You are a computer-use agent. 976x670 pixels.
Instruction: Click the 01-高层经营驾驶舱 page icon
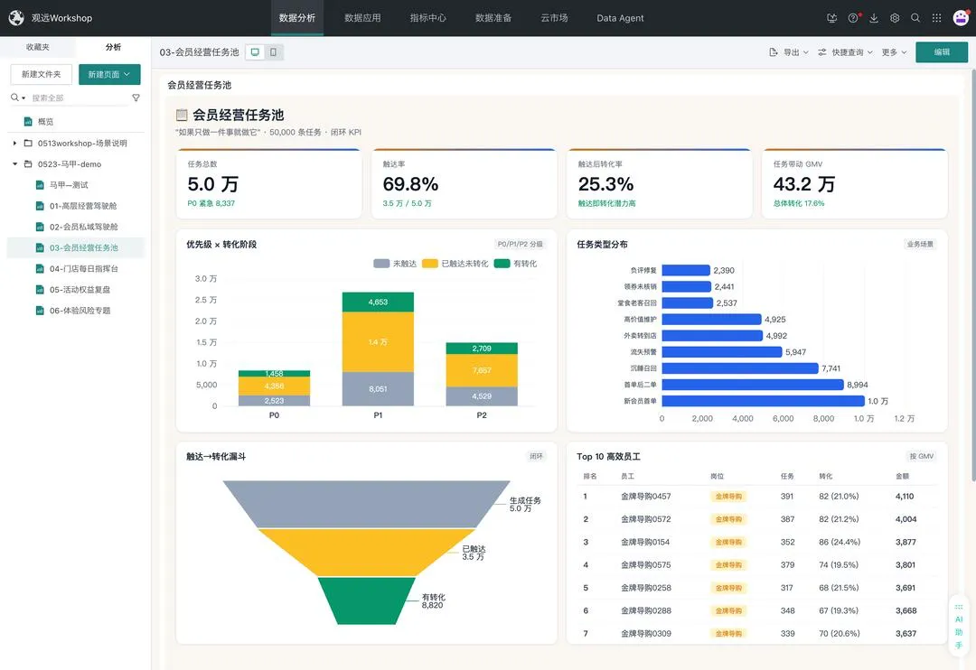(x=40, y=206)
